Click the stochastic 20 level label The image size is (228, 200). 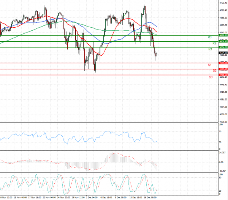point(220,191)
